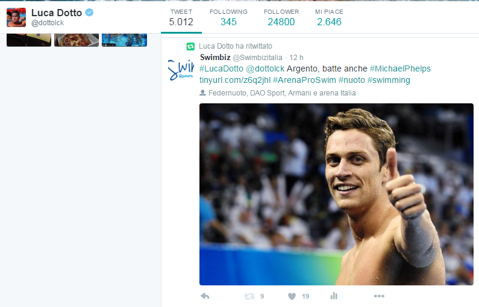
Task: Open tweet analytics bar chart icon
Action: click(334, 296)
